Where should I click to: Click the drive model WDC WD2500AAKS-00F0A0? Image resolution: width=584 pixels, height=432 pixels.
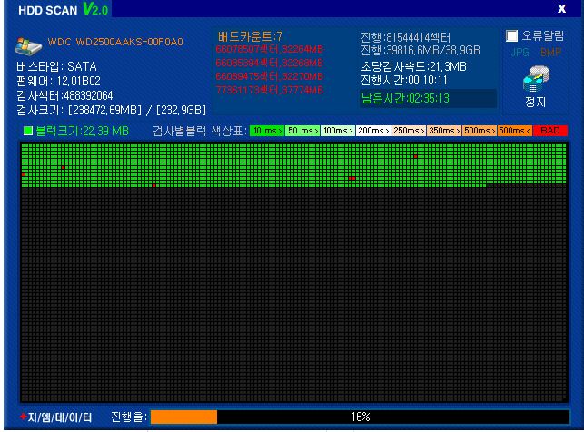pos(115,42)
